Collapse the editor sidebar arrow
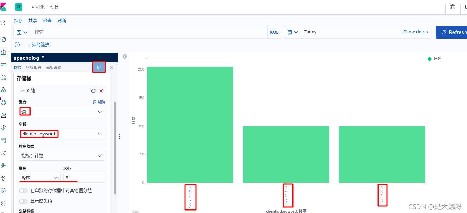Viewport: 467px width, 213px height. pos(125,56)
